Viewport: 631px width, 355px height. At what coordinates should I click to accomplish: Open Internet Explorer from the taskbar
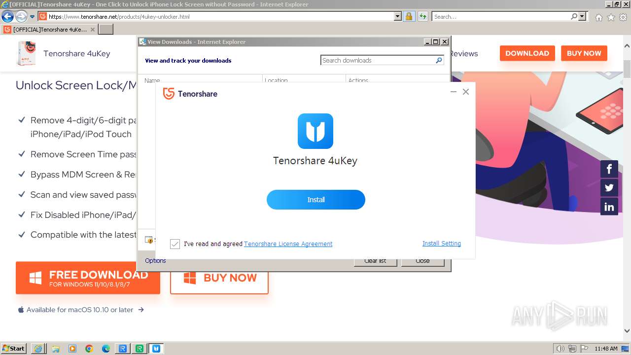click(38, 349)
